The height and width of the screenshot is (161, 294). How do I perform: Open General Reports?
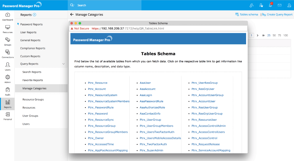[x=30, y=40]
